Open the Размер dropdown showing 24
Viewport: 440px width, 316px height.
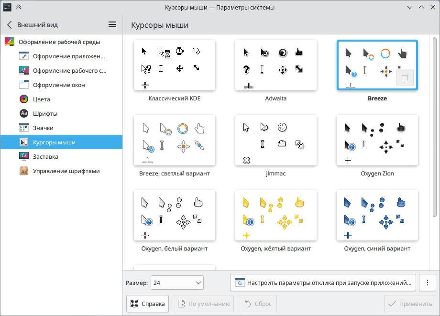click(x=177, y=283)
